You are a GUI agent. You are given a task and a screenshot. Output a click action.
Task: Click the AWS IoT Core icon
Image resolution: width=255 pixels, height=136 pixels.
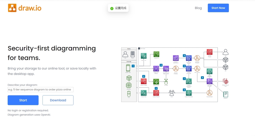(156, 81)
